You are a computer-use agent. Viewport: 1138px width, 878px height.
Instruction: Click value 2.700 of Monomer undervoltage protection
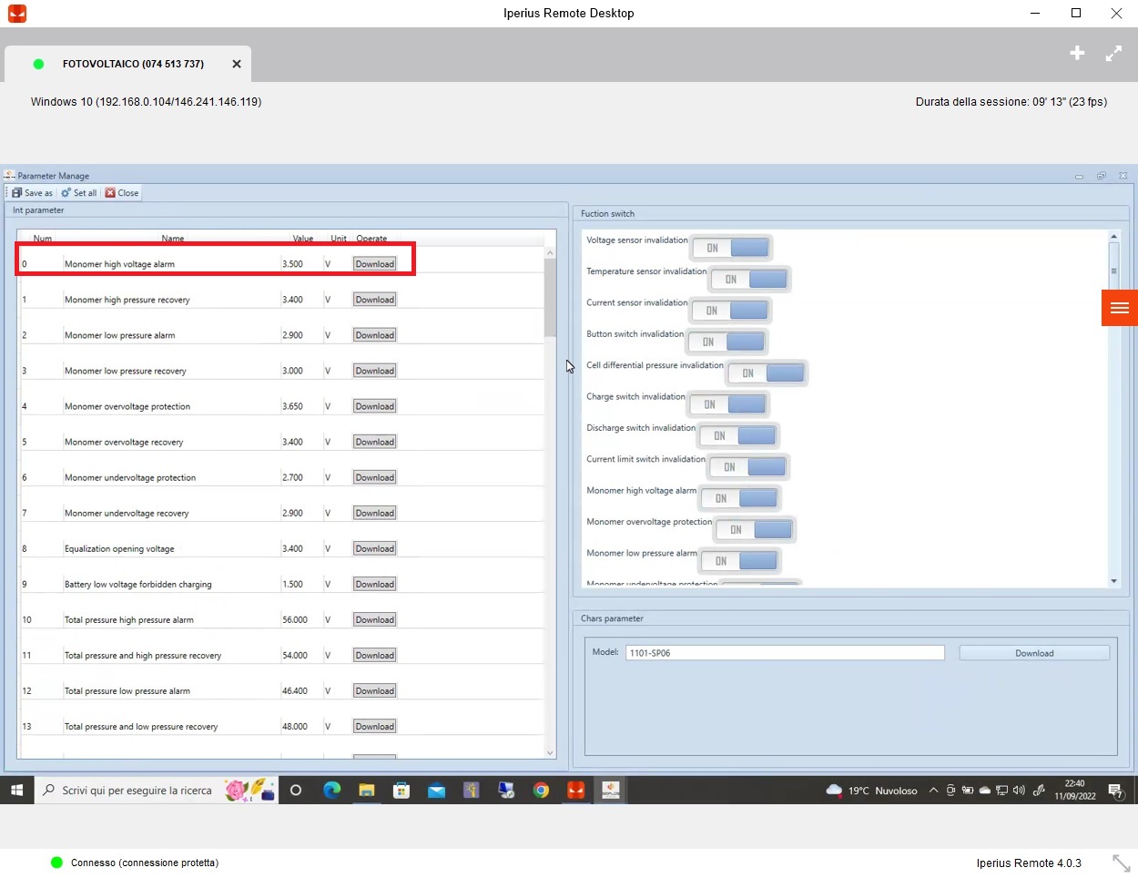pyautogui.click(x=292, y=477)
